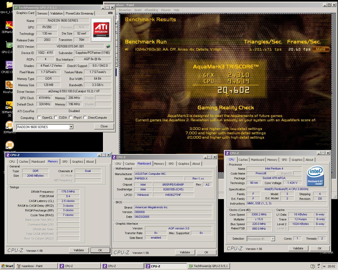This screenshot has width=338, height=270.
Task: Open Graphics tab in CPU-Z Memory window
Action: (78, 162)
